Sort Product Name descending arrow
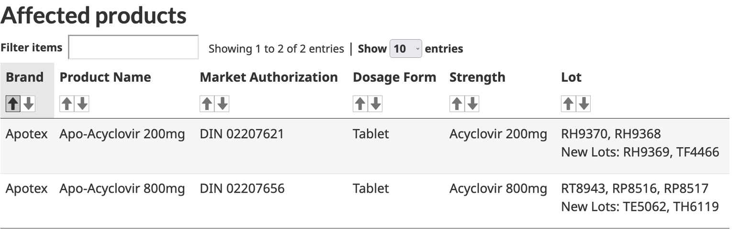 point(82,104)
